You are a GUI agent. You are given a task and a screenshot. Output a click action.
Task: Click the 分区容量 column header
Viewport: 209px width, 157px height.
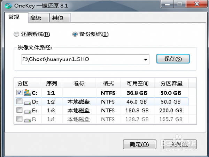171,83
